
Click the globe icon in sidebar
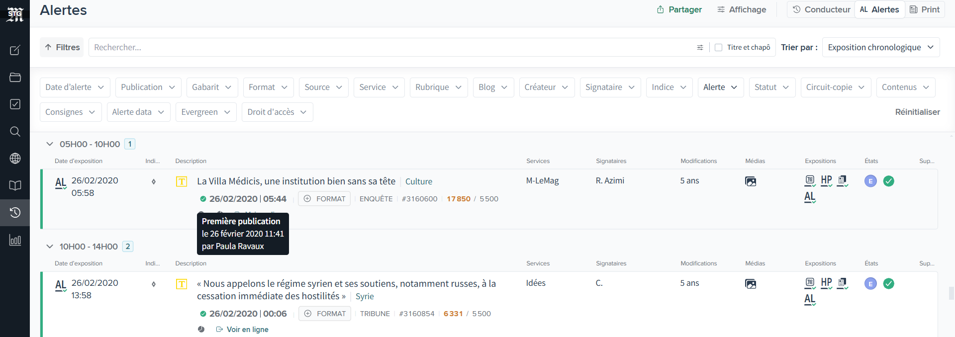pos(15,159)
